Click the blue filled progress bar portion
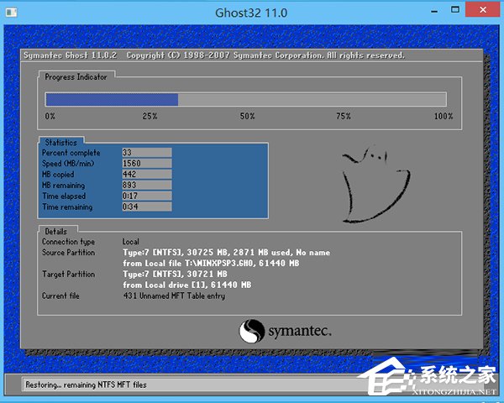This screenshot has height=403, width=504. (x=111, y=99)
